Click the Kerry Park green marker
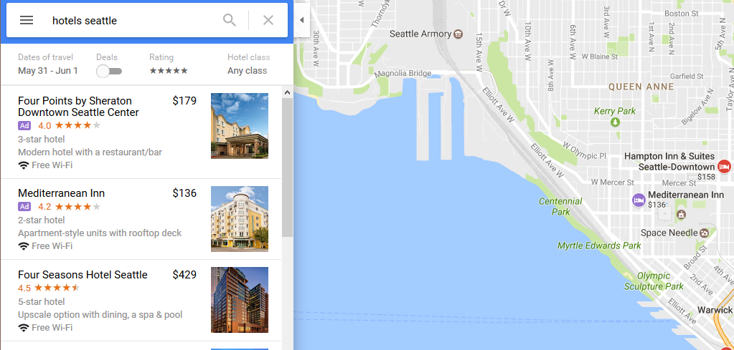Screen dimensions: 734x350 [615, 122]
